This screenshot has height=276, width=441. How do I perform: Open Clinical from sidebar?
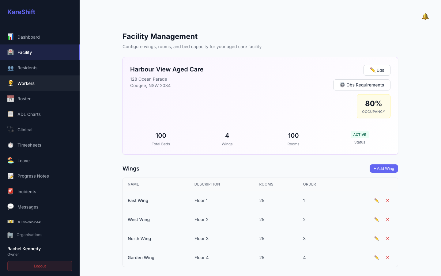(40, 129)
